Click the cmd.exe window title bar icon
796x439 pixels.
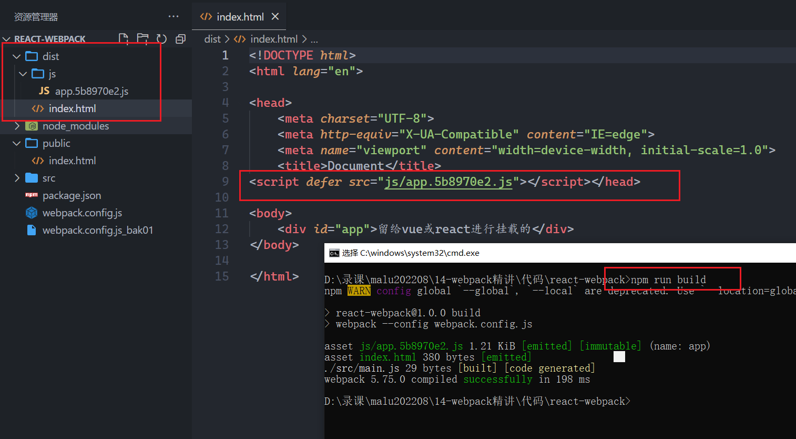click(334, 253)
